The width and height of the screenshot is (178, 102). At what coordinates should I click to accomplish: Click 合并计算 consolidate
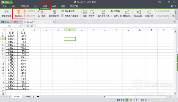point(116,16)
